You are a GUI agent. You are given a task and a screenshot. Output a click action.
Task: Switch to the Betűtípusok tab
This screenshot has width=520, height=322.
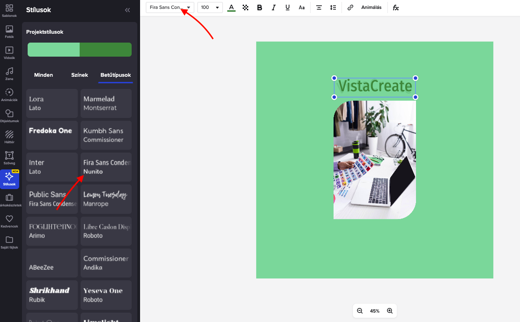coord(116,75)
